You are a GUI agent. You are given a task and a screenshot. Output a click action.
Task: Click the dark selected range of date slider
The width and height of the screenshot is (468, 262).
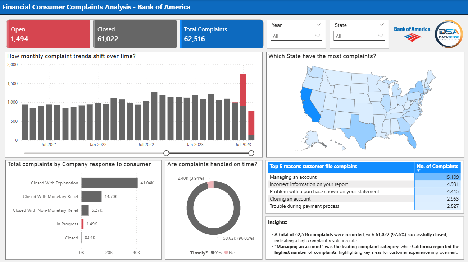(x=209, y=153)
